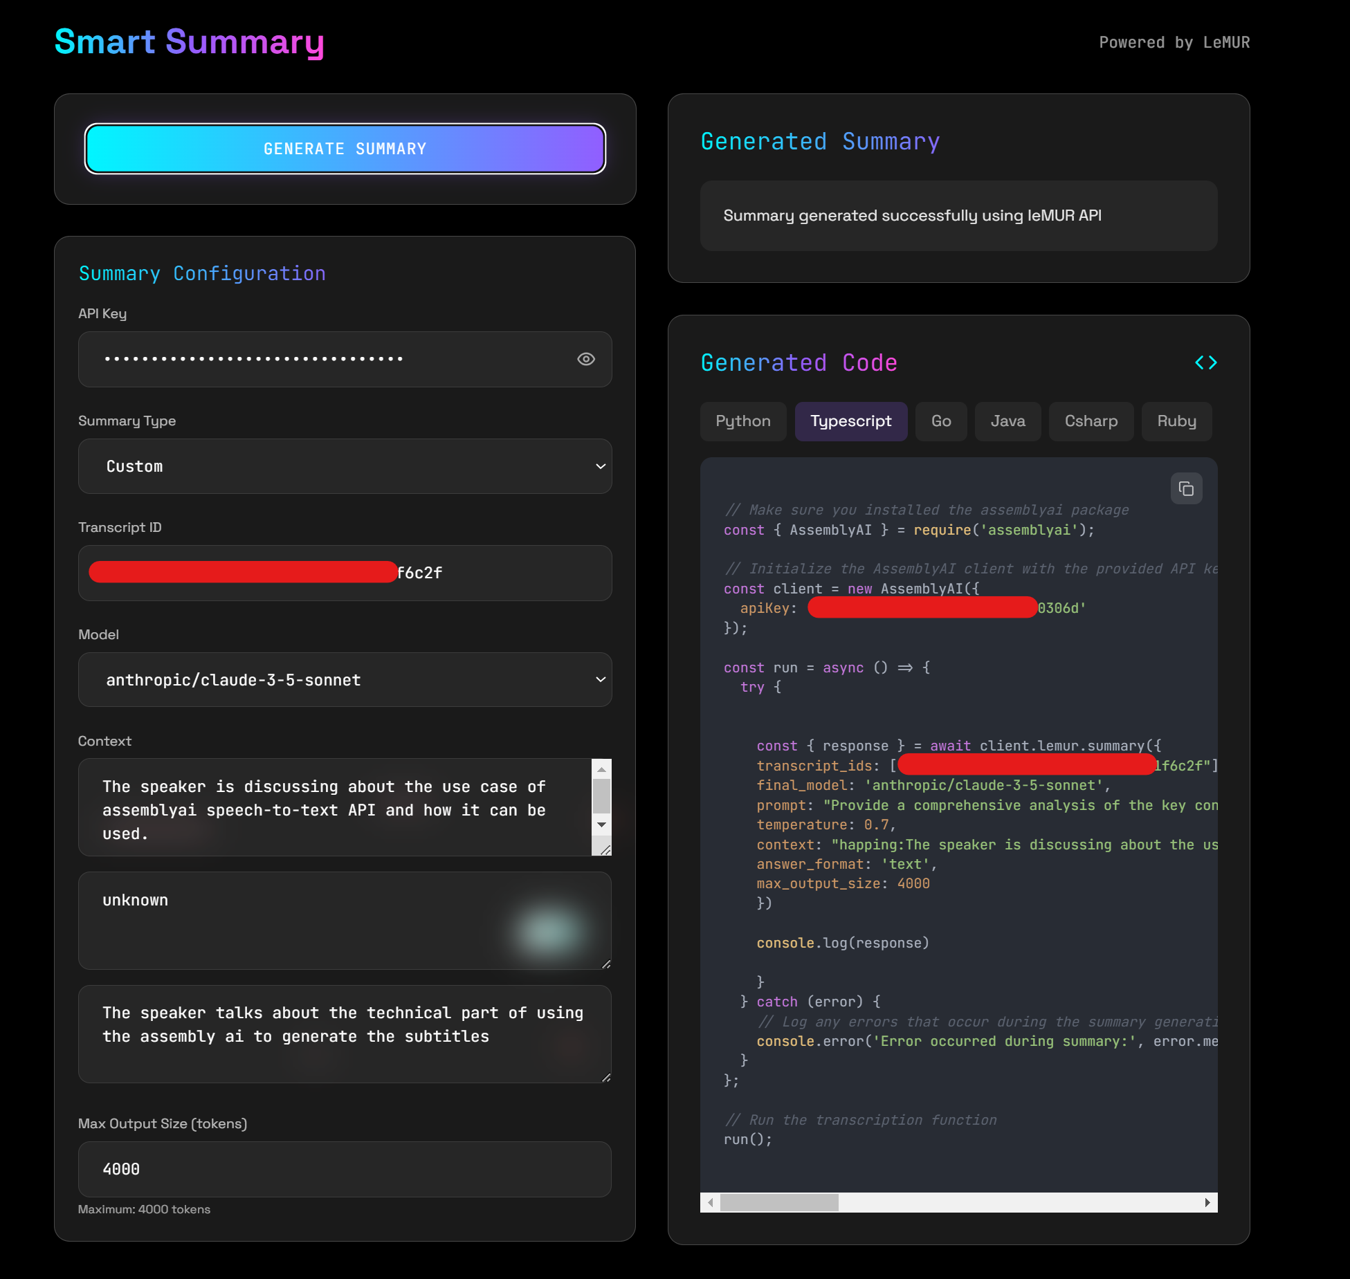Click the Java language tab
The height and width of the screenshot is (1279, 1350).
(x=1007, y=421)
